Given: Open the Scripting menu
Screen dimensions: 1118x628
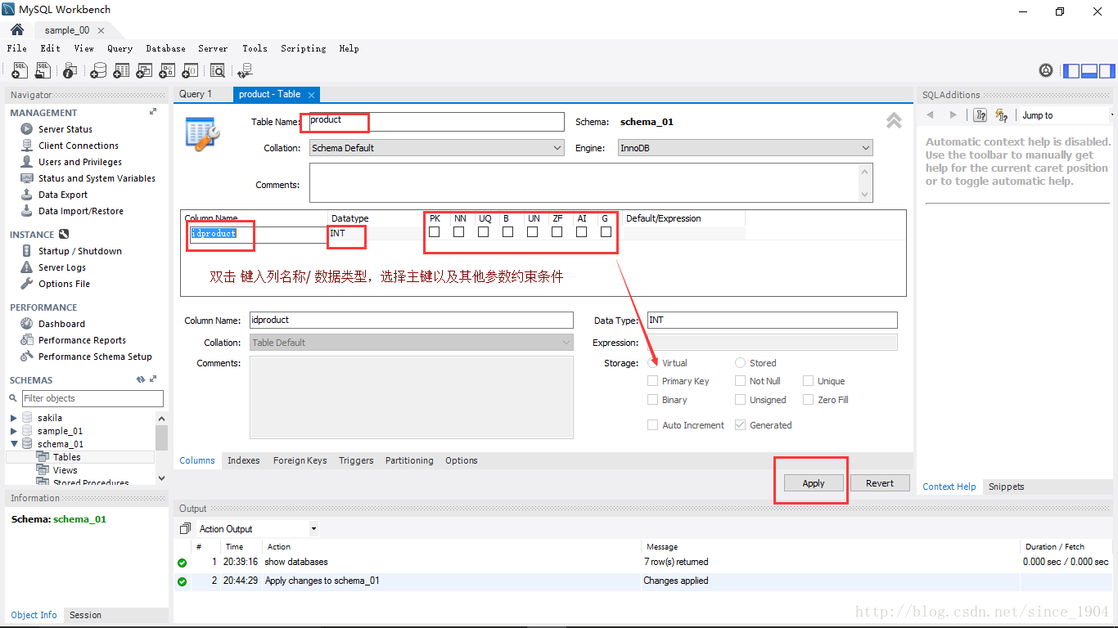Looking at the screenshot, I should pos(303,48).
